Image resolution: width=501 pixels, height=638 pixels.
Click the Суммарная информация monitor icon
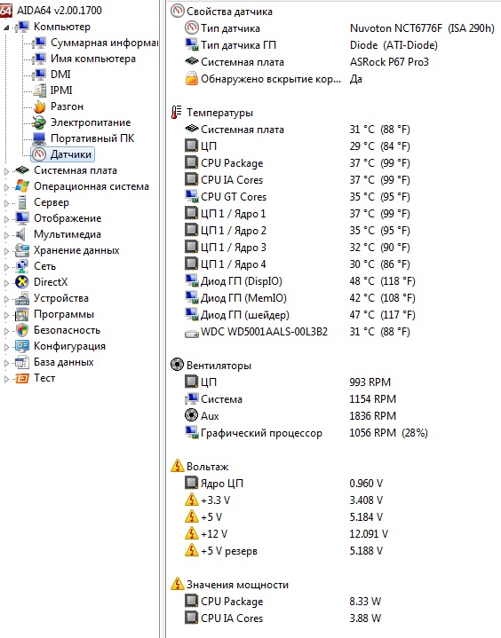(x=39, y=43)
